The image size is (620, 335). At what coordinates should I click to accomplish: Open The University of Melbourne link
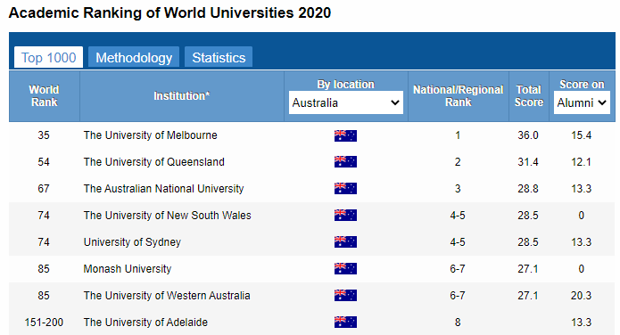150,135
